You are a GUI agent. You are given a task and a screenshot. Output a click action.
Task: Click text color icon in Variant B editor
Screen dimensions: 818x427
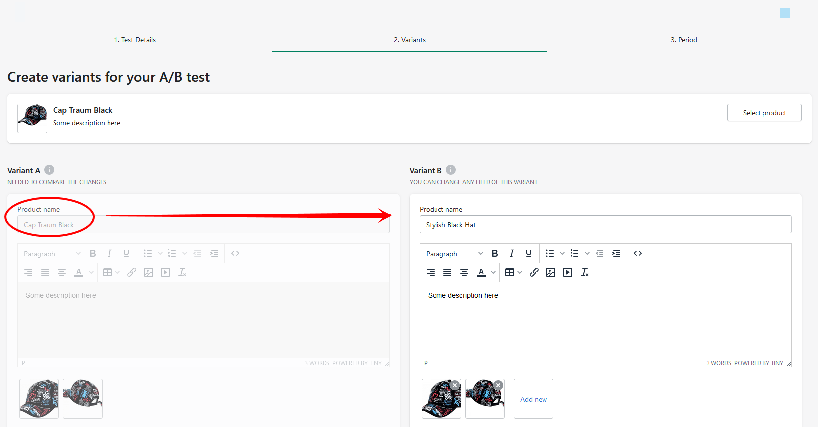click(x=481, y=272)
